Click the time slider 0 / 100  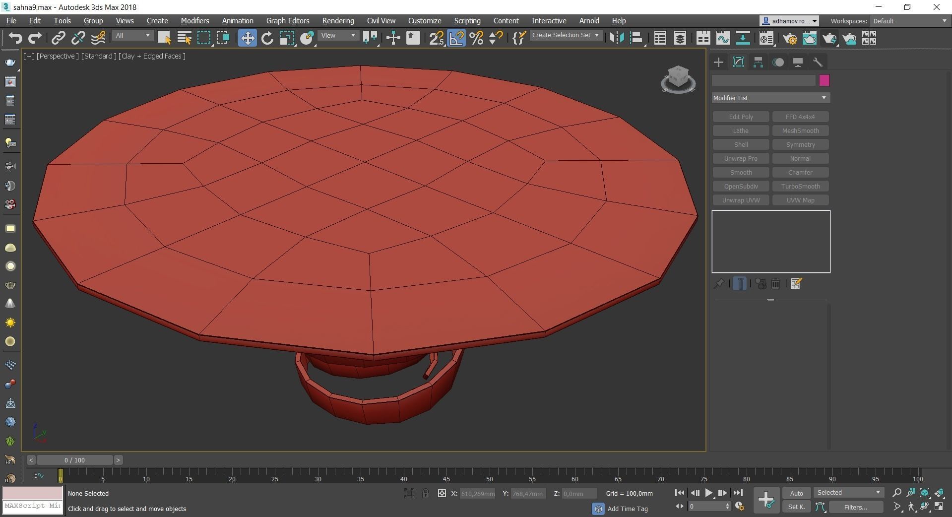click(x=74, y=460)
